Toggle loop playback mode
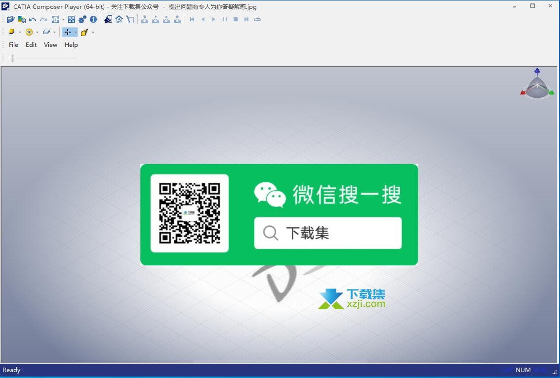The image size is (560, 378). (x=257, y=19)
